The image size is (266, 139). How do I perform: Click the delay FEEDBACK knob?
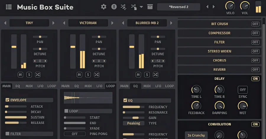tap(196, 106)
